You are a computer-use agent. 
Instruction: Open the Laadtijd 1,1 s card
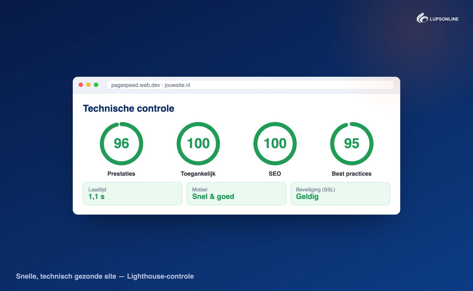click(133, 194)
